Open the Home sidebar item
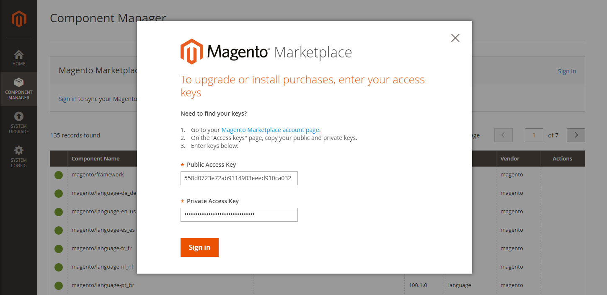Screen dimensions: 607x295 (18, 58)
